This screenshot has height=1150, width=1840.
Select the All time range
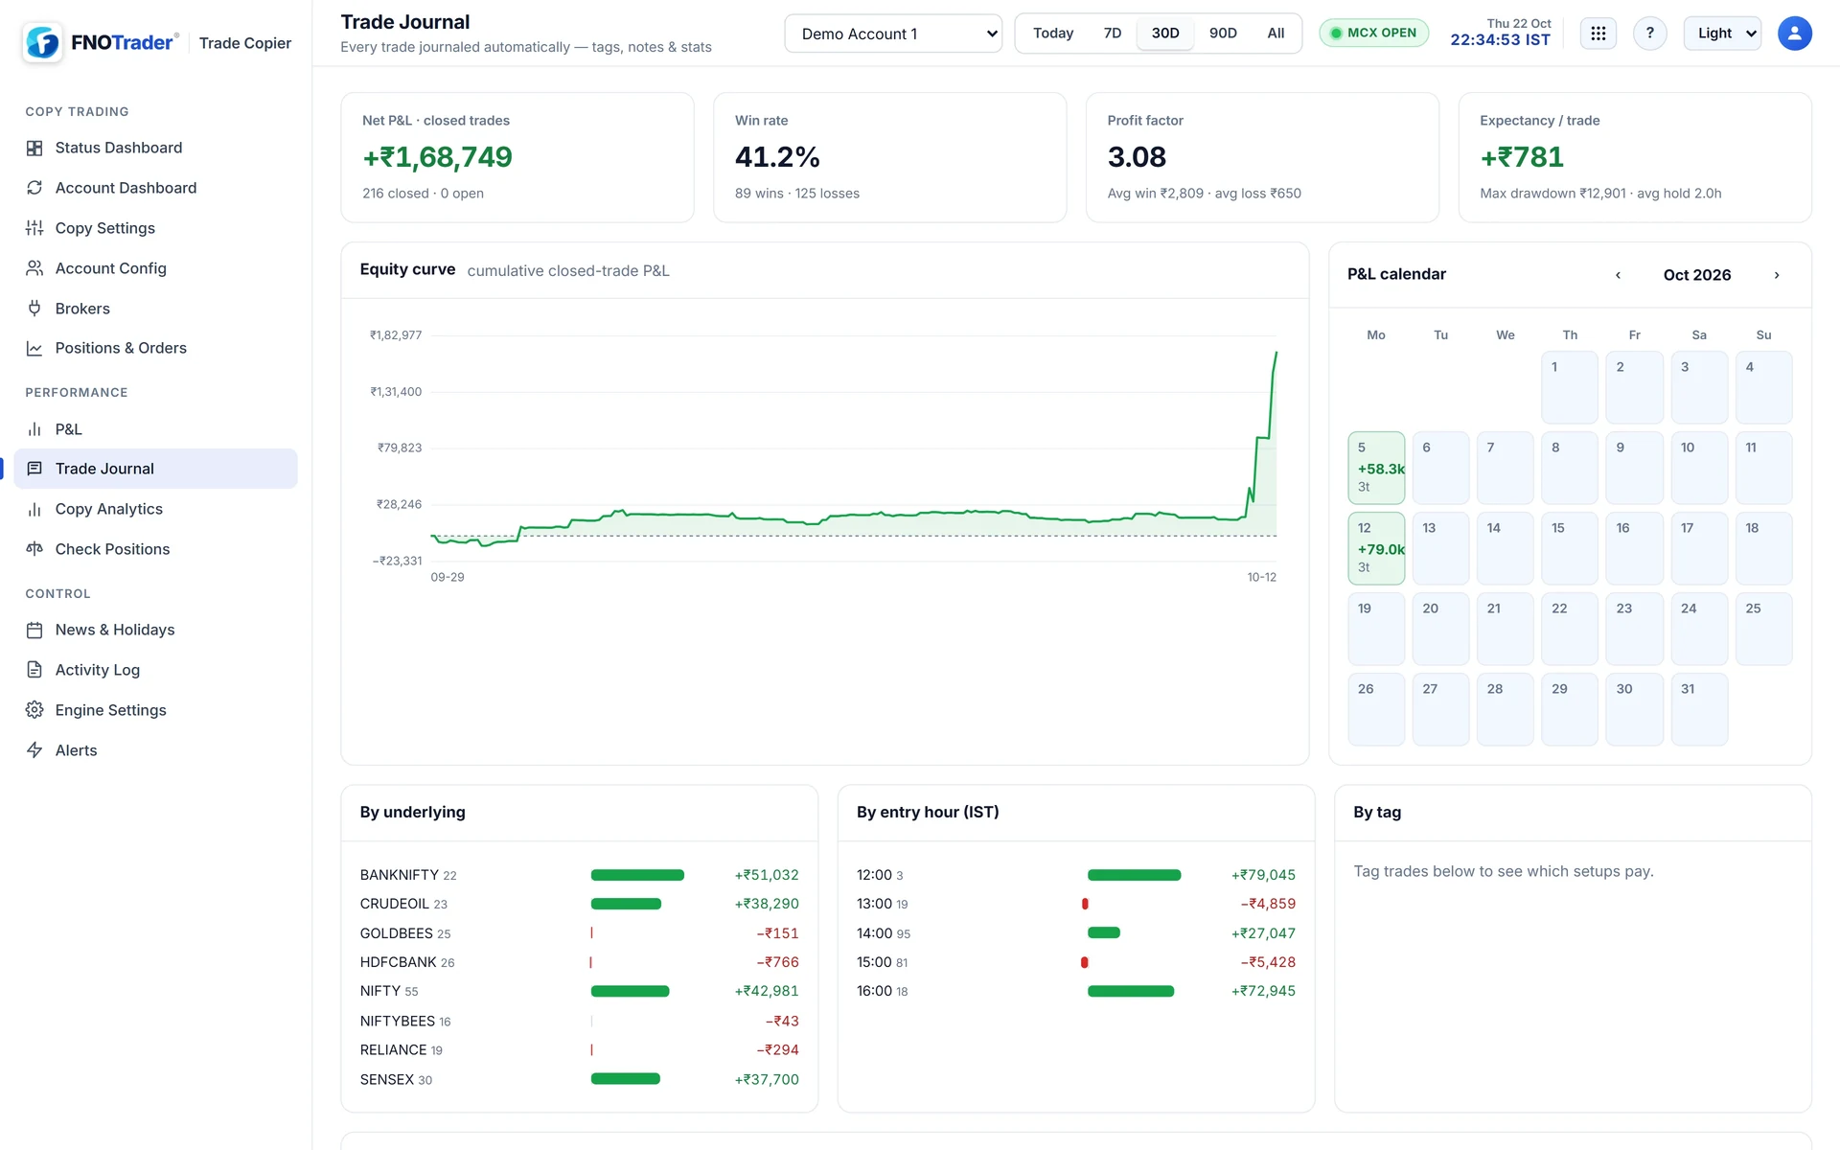[x=1276, y=34]
